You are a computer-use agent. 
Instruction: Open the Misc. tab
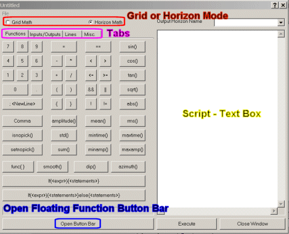coord(90,34)
